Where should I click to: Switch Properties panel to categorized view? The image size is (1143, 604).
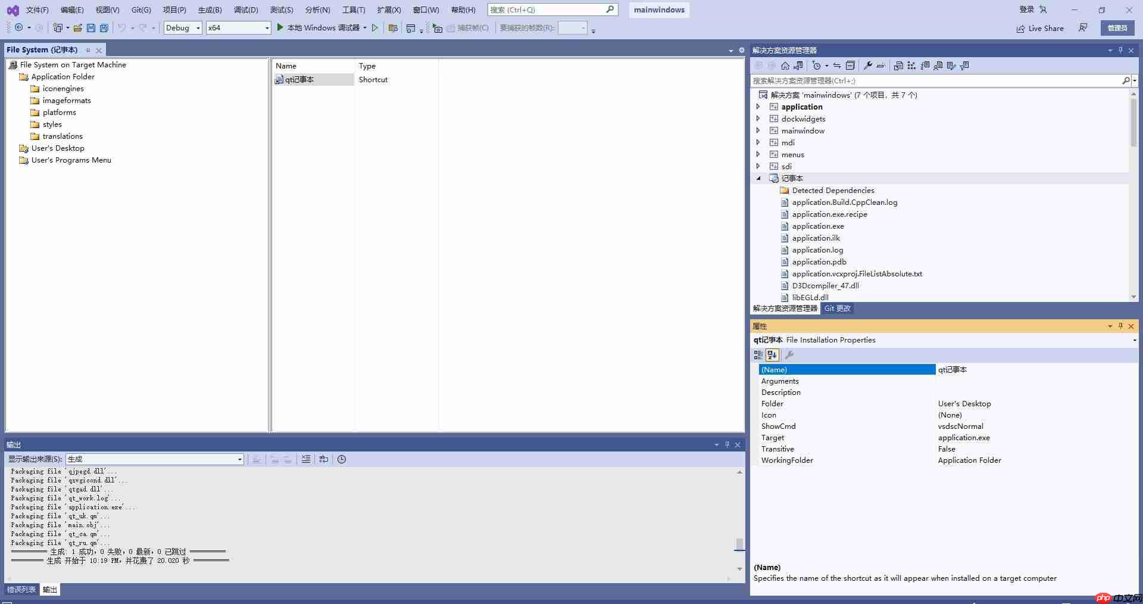(x=758, y=355)
